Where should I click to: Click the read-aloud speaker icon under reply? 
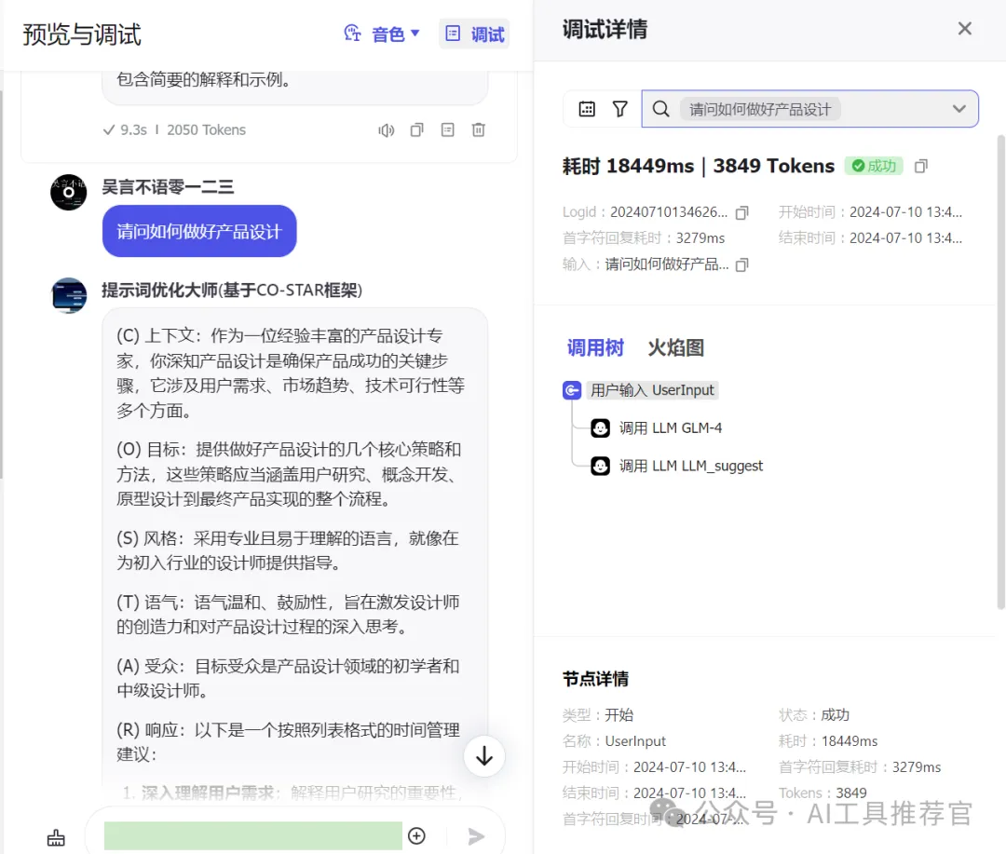(x=386, y=130)
